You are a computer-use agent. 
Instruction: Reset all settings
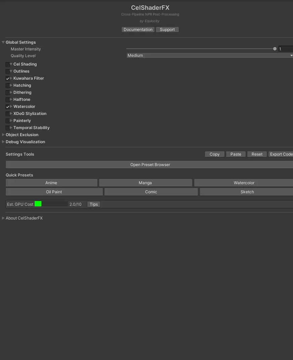(257, 154)
